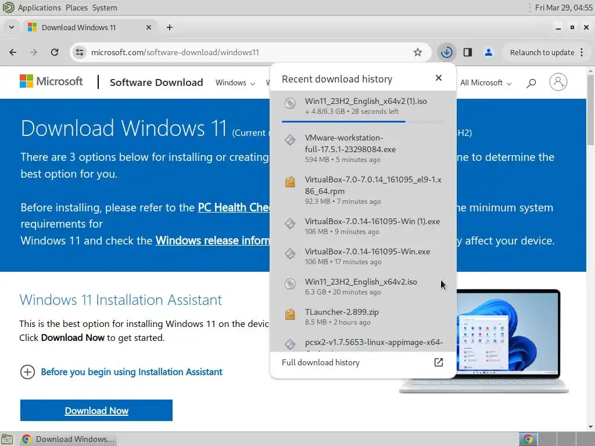Image resolution: width=595 pixels, height=446 pixels.
Task: Open site information icon in address bar
Action: (x=79, y=52)
